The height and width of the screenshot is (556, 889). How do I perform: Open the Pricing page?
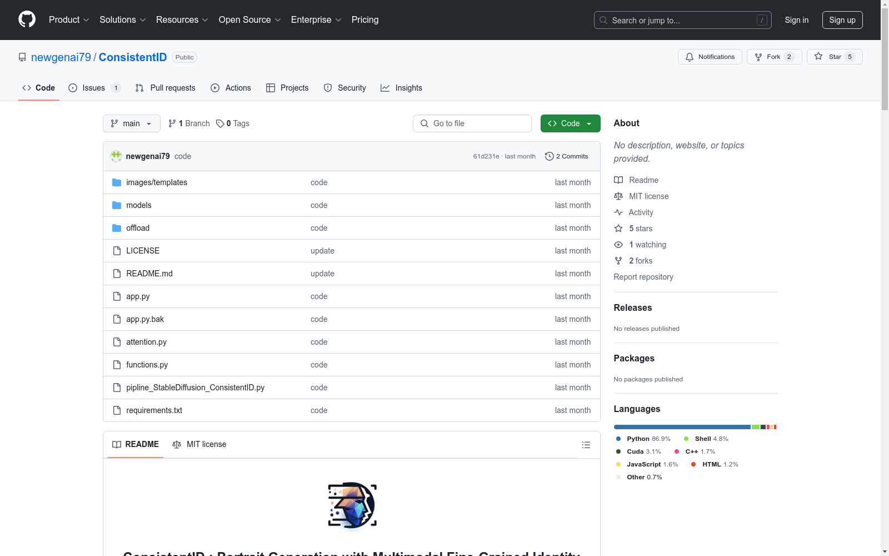tap(365, 19)
